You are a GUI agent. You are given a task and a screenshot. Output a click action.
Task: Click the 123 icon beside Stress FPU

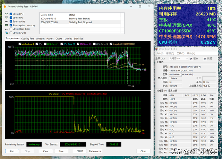click(7, 17)
